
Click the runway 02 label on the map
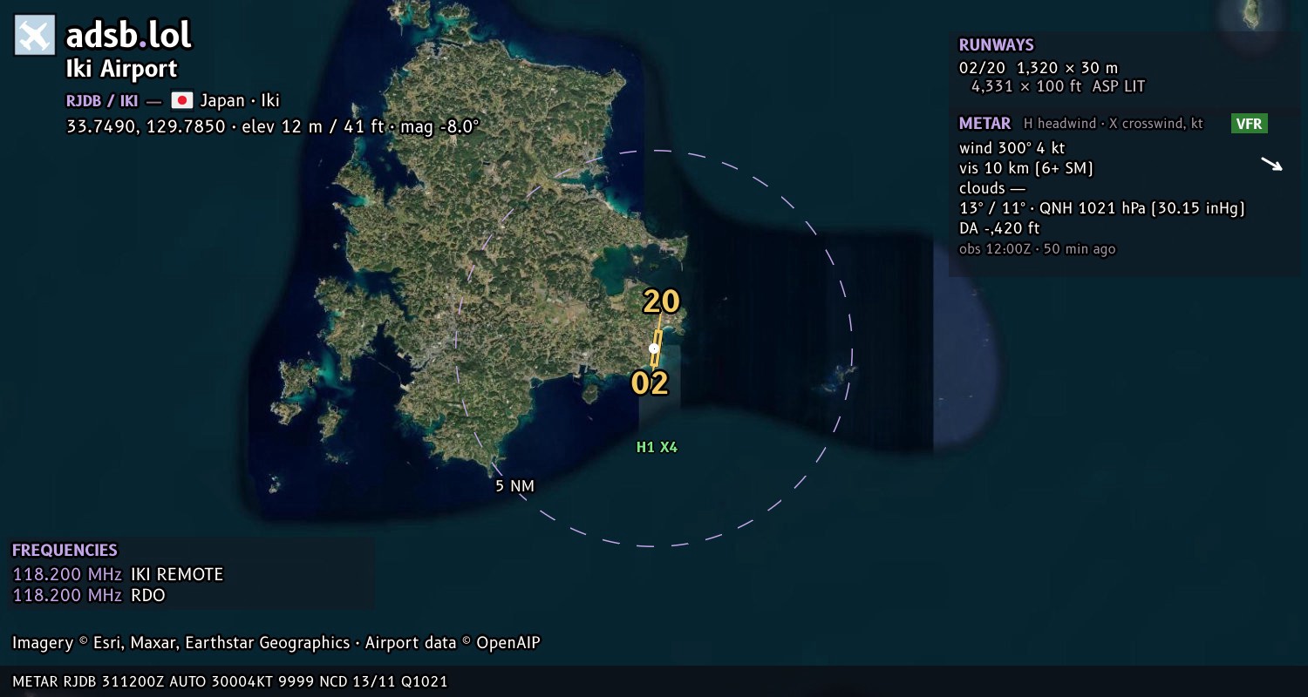point(650,382)
